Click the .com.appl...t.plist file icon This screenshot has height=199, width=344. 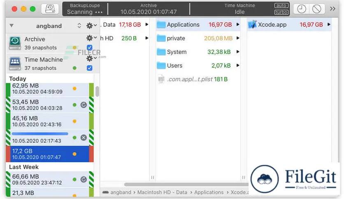pos(161,79)
